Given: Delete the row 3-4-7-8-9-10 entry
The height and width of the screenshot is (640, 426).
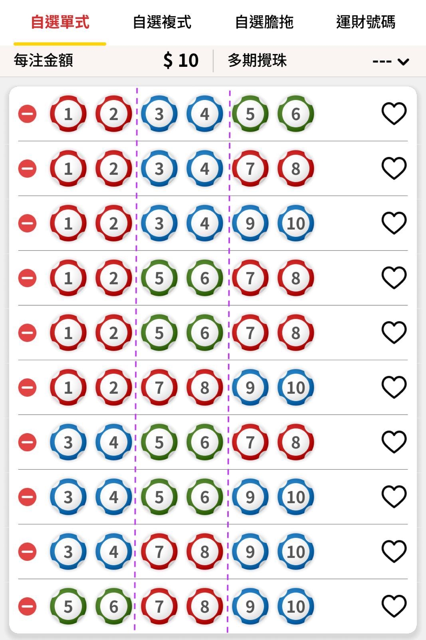Looking at the screenshot, I should pos(28,552).
